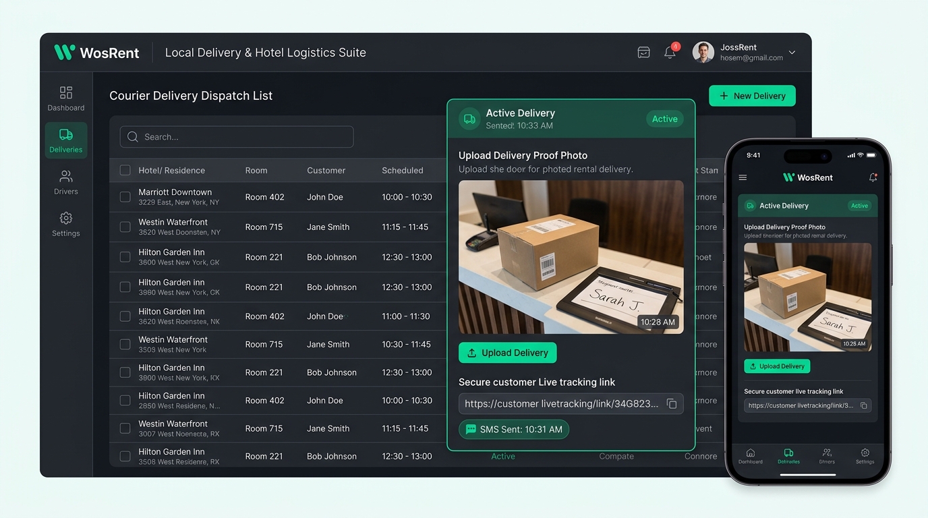928x518 pixels.
Task: Open Settings in the left sidebar
Action: [x=66, y=224]
